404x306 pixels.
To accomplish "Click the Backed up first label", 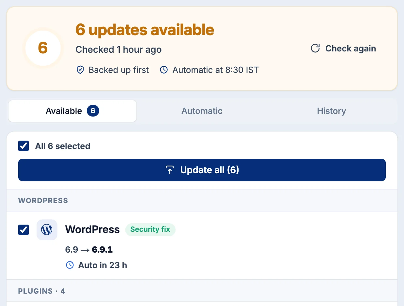I will pyautogui.click(x=119, y=70).
